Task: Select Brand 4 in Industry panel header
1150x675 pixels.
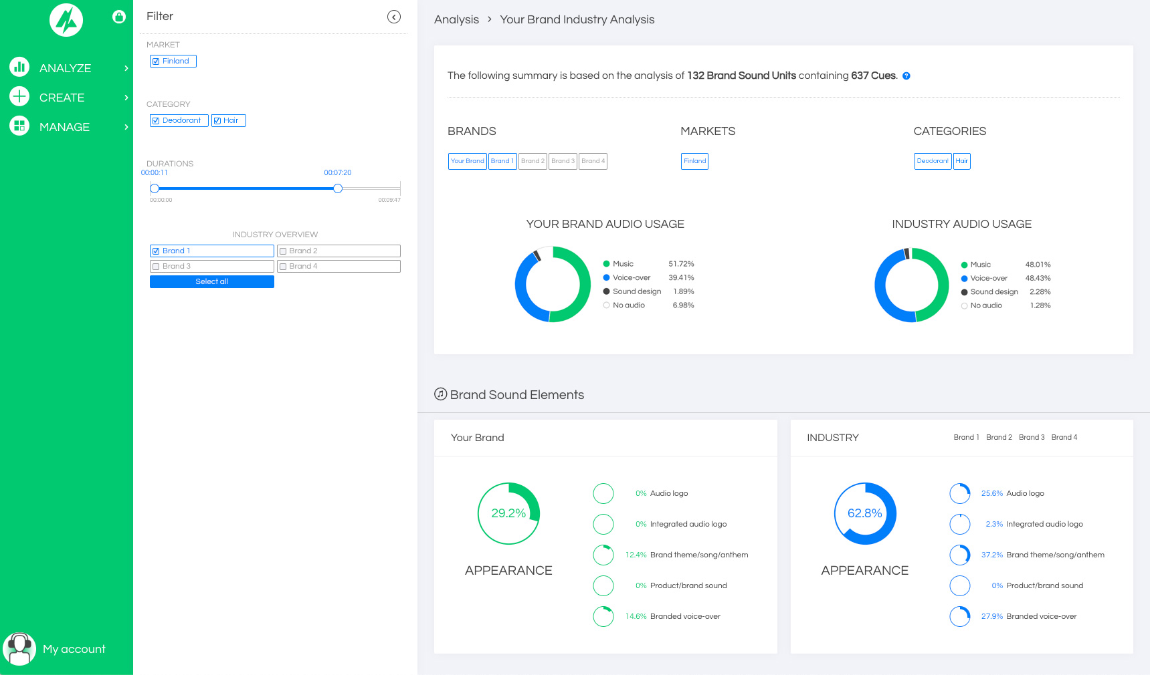Action: coord(1064,437)
